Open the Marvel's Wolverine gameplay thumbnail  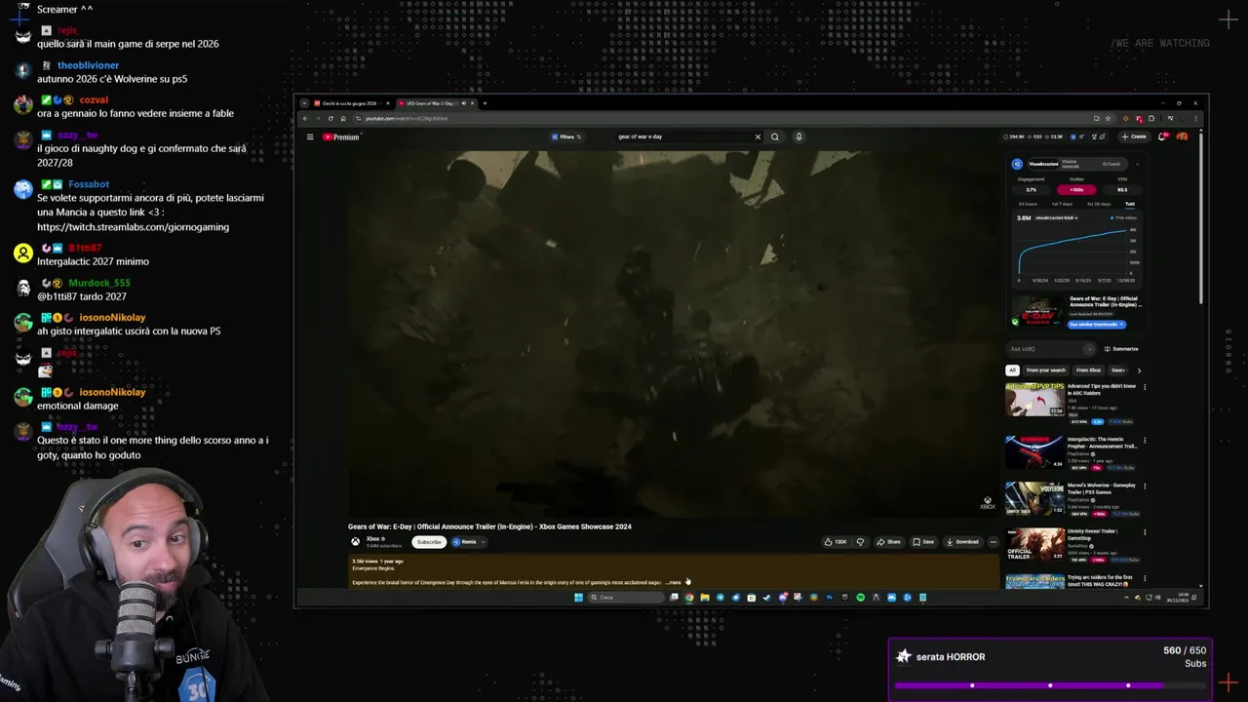(1034, 498)
